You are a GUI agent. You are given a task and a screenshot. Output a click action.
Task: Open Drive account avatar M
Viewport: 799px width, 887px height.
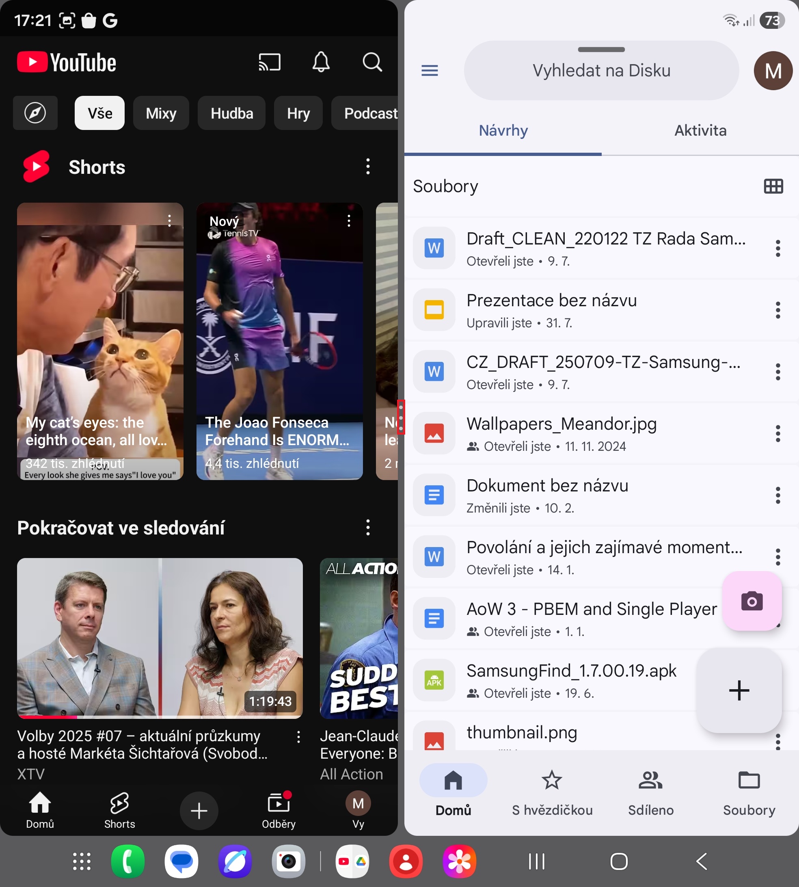coord(773,70)
